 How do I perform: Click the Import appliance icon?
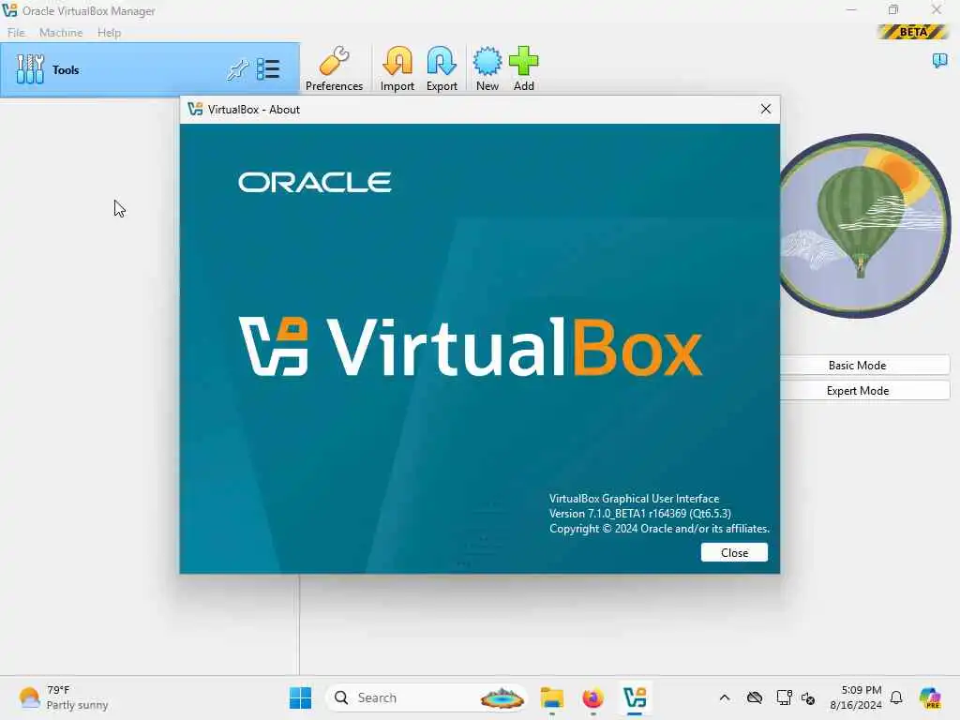pyautogui.click(x=397, y=68)
